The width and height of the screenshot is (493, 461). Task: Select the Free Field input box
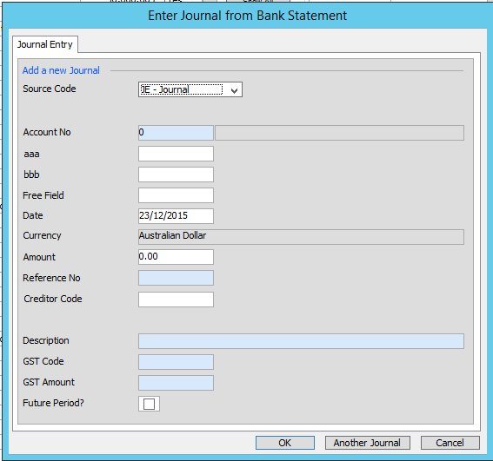tap(176, 195)
